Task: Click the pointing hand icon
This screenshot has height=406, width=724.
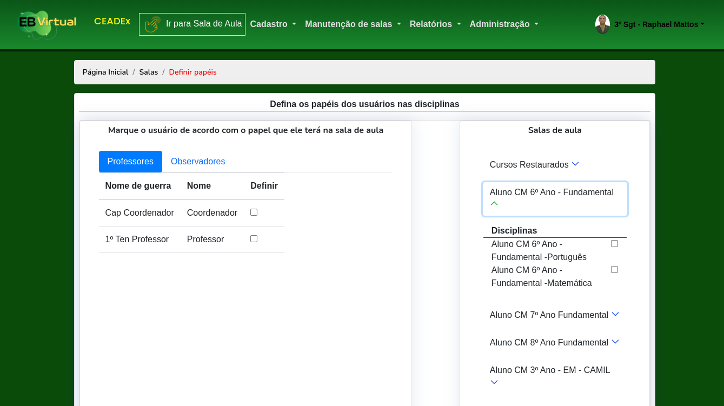Action: (152, 24)
